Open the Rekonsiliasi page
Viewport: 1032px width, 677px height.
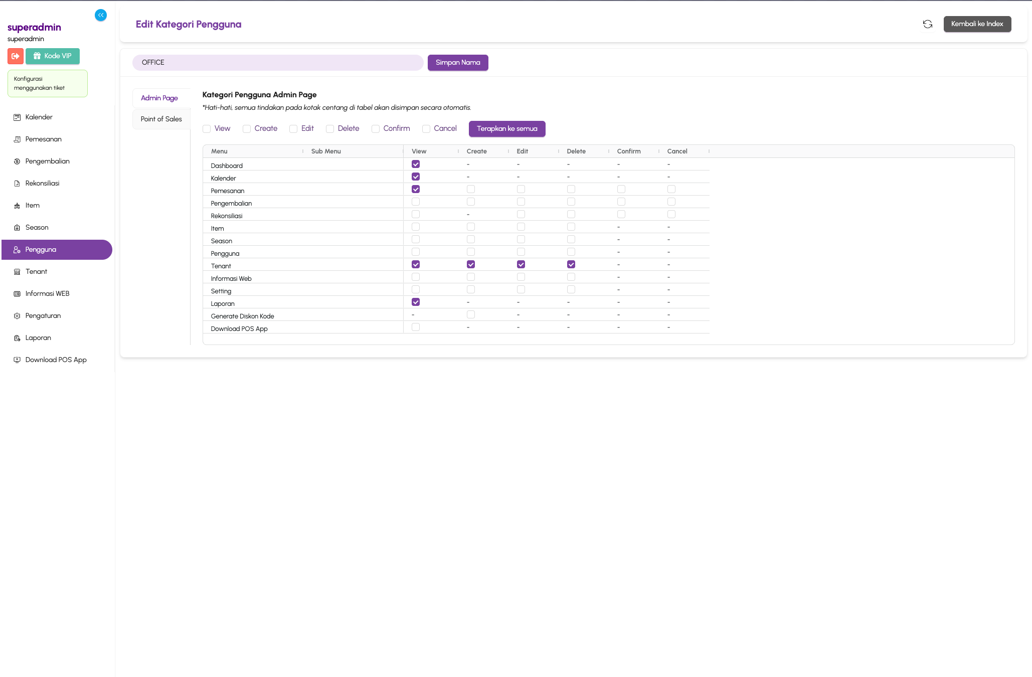43,183
